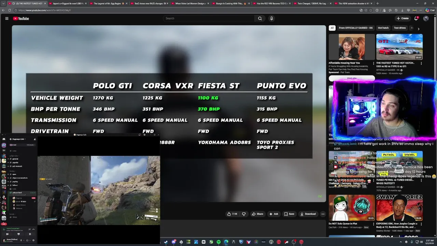The height and width of the screenshot is (246, 437).
Task: Collapse the Socials category in Discord
Action: tap(12, 214)
